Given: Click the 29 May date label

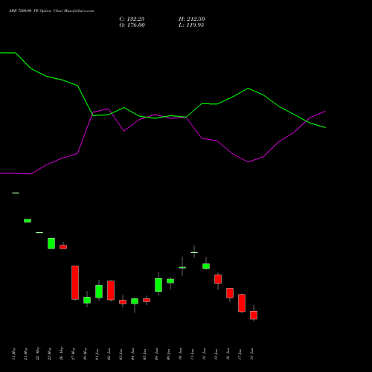Looking at the screenshot, I should click(86, 354).
